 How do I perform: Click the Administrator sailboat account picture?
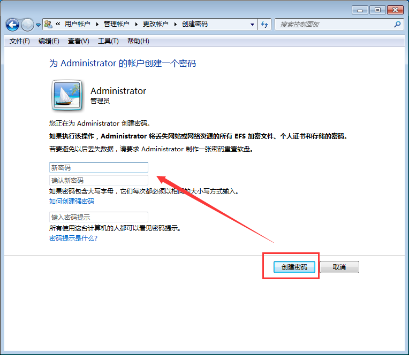66,95
